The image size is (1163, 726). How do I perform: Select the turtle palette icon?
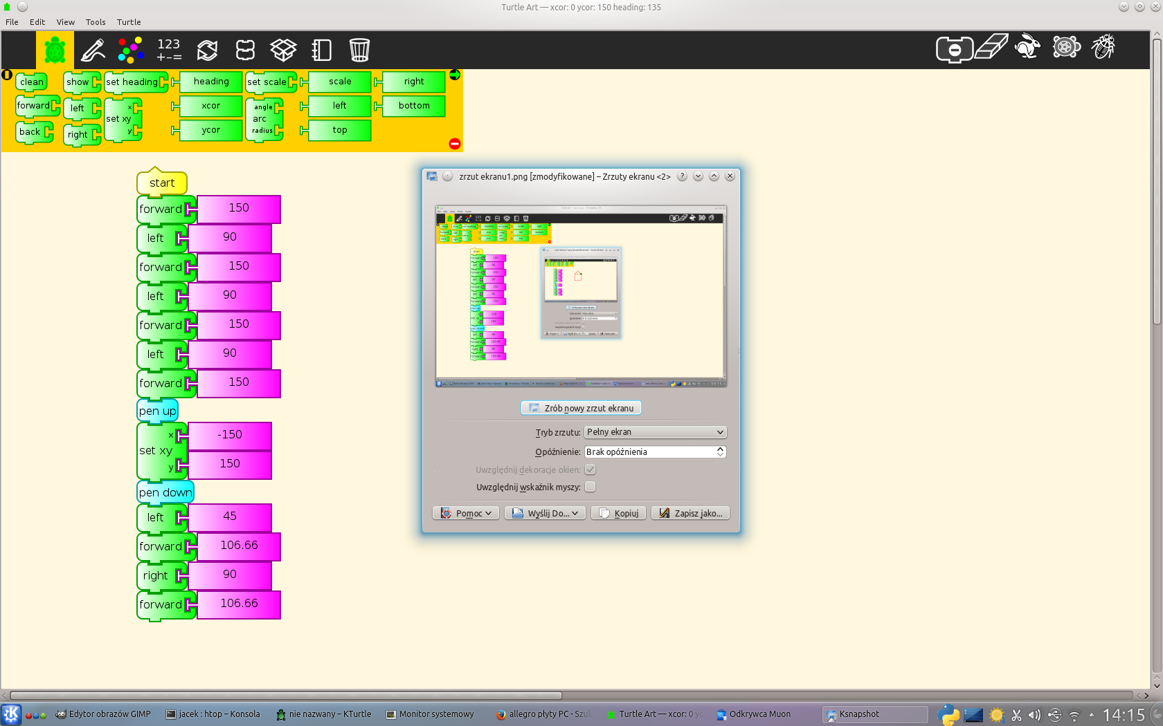[55, 50]
